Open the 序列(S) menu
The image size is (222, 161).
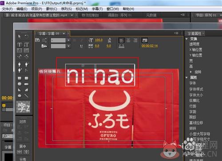(66, 9)
